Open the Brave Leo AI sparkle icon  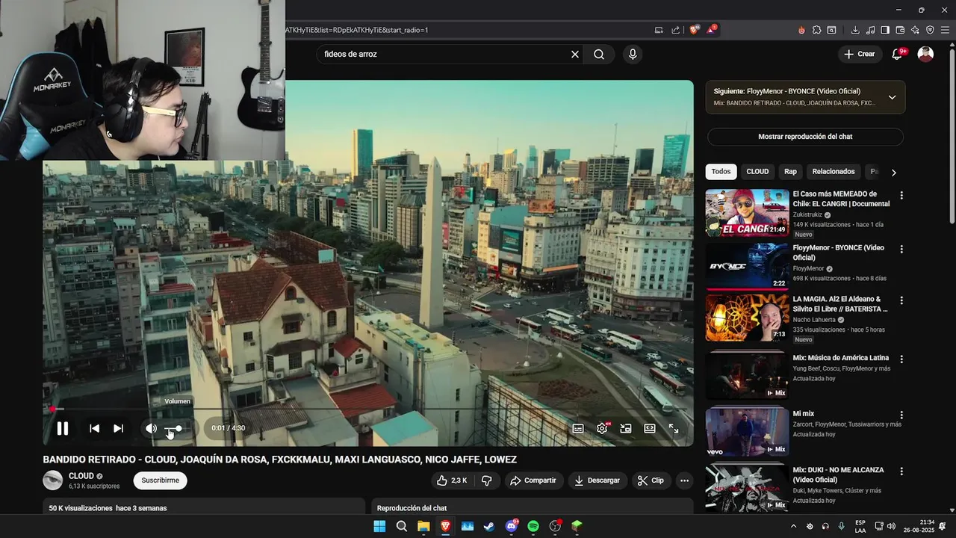[x=915, y=30]
